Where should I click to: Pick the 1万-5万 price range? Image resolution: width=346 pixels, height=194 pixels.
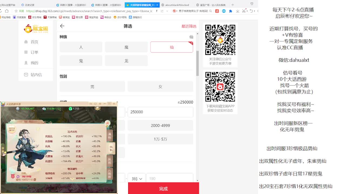160,139
